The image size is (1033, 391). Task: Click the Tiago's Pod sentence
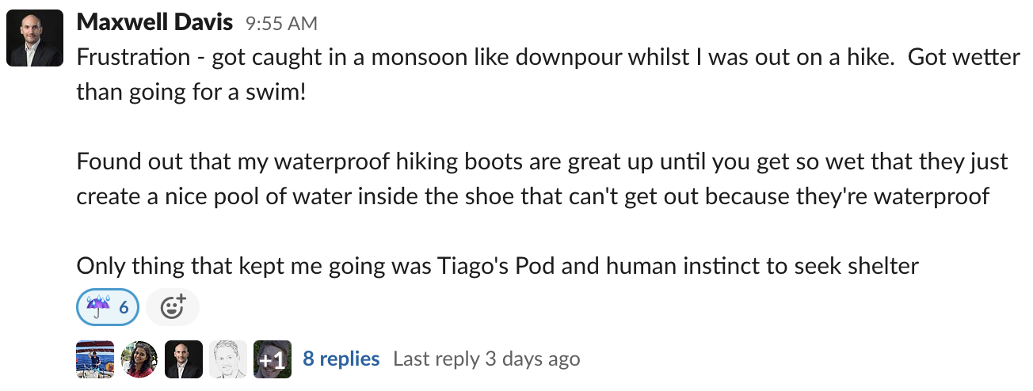(x=497, y=266)
